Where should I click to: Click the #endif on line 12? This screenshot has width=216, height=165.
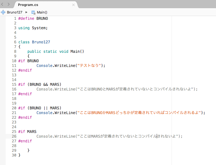[25, 70]
